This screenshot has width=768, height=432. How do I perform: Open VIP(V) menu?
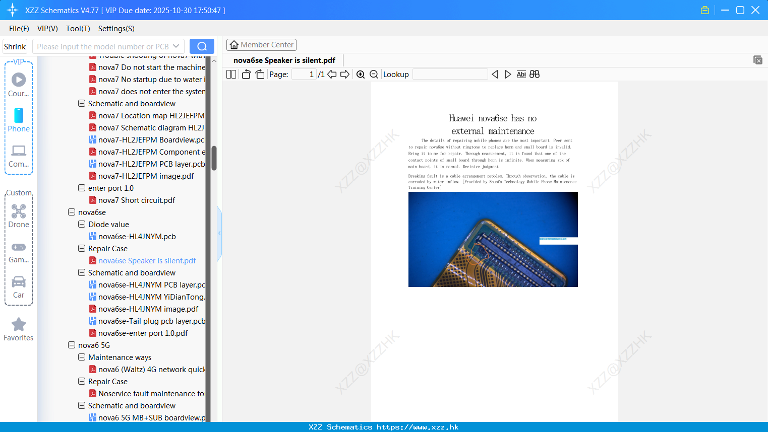[47, 29]
